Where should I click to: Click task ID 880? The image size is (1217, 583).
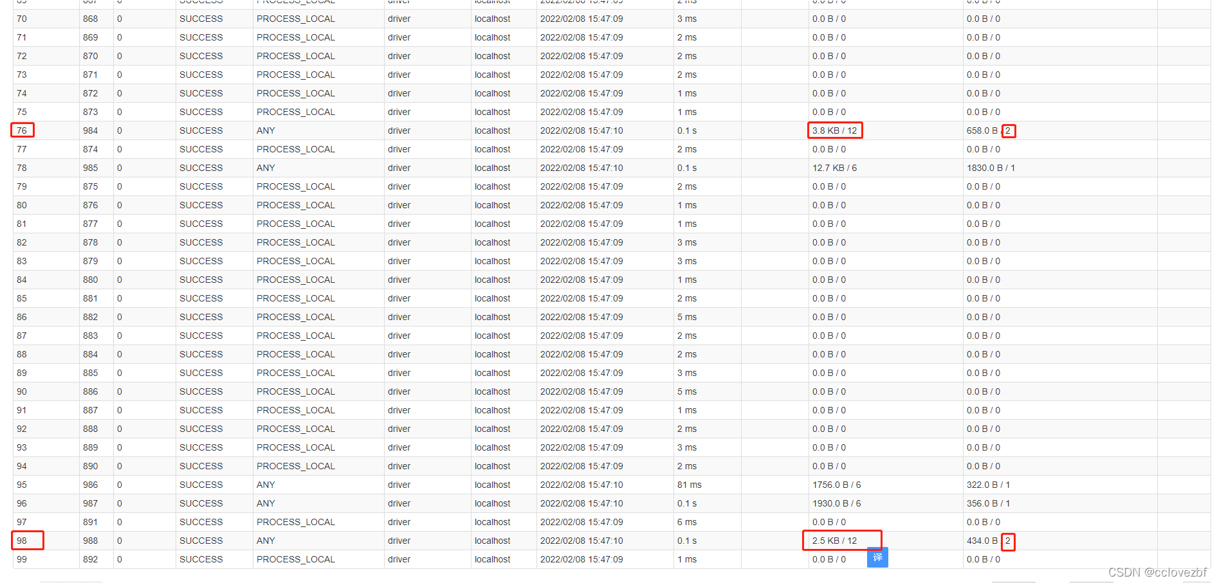pos(91,280)
